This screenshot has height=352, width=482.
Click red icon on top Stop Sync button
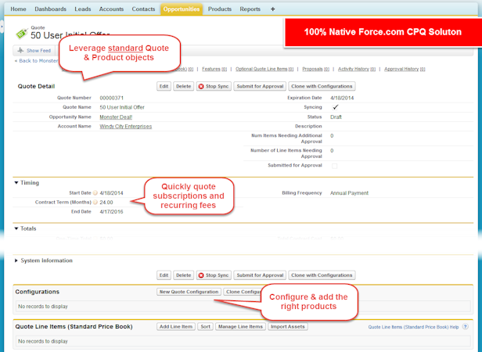(201, 86)
